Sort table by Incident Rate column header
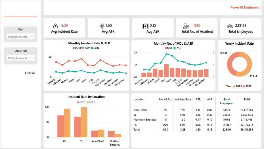The height and width of the screenshot is (149, 264). click(183, 100)
